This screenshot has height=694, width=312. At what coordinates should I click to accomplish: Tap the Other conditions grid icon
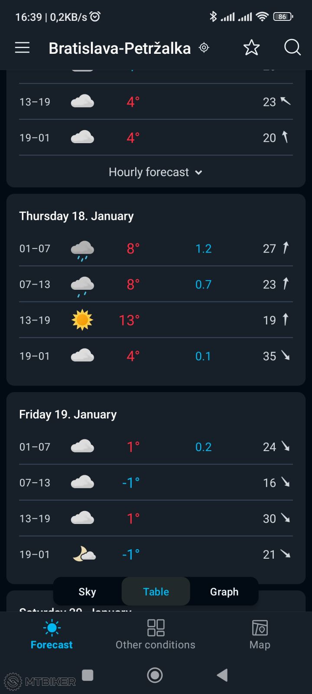(x=156, y=628)
